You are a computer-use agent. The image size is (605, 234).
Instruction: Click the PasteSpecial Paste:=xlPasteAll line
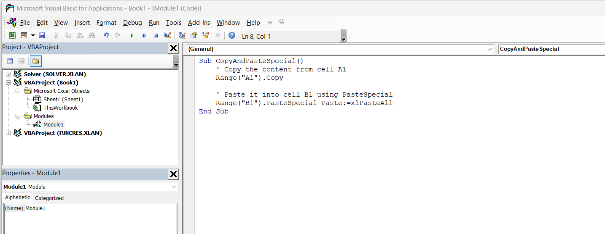[304, 103]
